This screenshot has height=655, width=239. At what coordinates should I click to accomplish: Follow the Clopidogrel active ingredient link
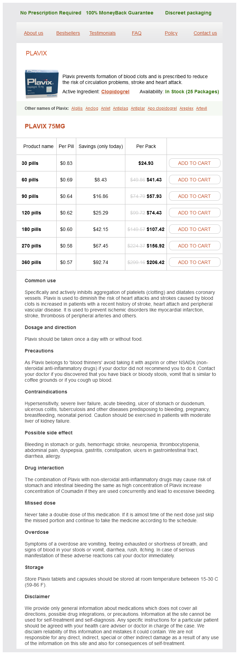(115, 92)
